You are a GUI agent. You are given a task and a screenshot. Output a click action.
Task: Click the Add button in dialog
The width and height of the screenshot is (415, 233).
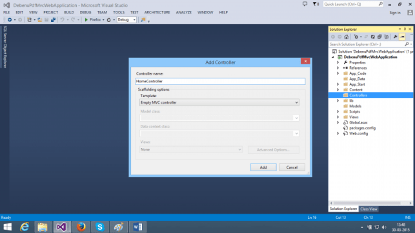[x=263, y=167]
